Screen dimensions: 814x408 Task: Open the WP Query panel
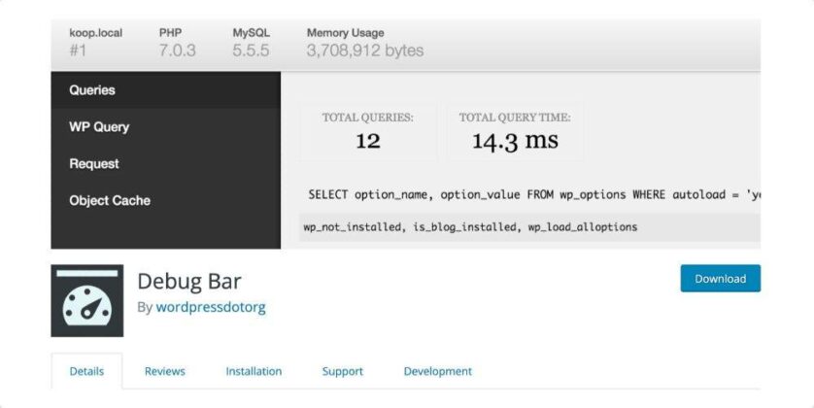[x=99, y=127]
